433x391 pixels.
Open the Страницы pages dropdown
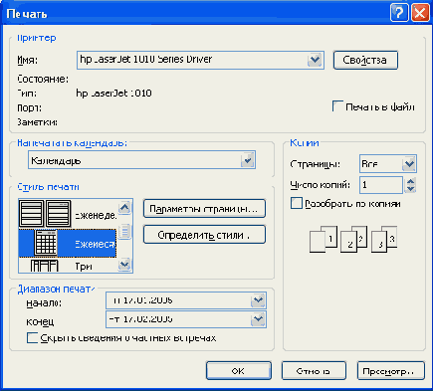pos(409,164)
